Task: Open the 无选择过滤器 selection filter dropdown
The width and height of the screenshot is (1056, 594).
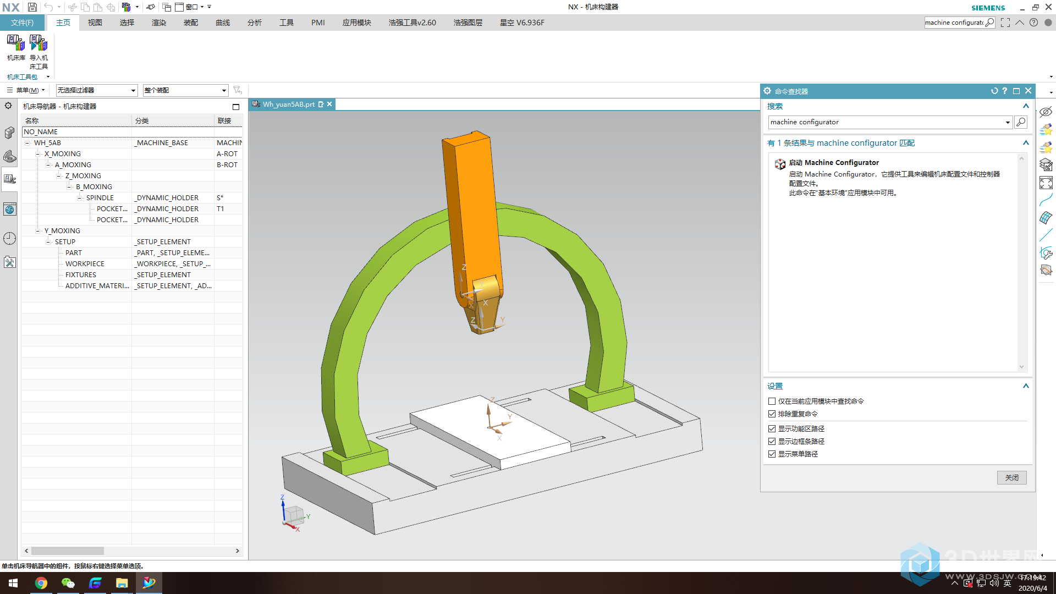Action: 96,90
